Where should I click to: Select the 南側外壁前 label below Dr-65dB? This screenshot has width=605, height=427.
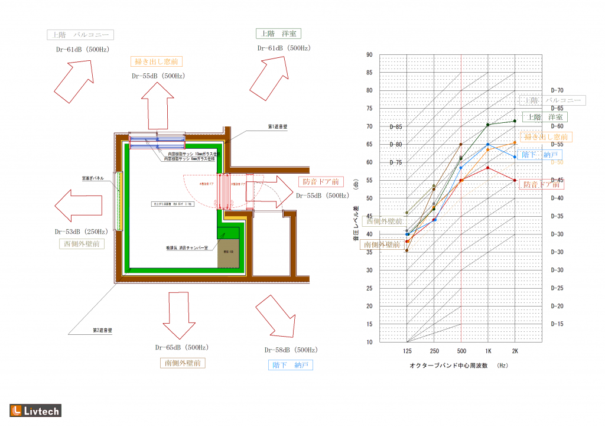[x=183, y=363]
